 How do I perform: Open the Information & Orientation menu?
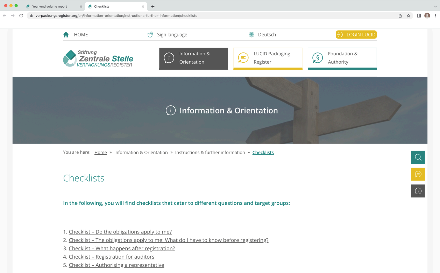(193, 58)
